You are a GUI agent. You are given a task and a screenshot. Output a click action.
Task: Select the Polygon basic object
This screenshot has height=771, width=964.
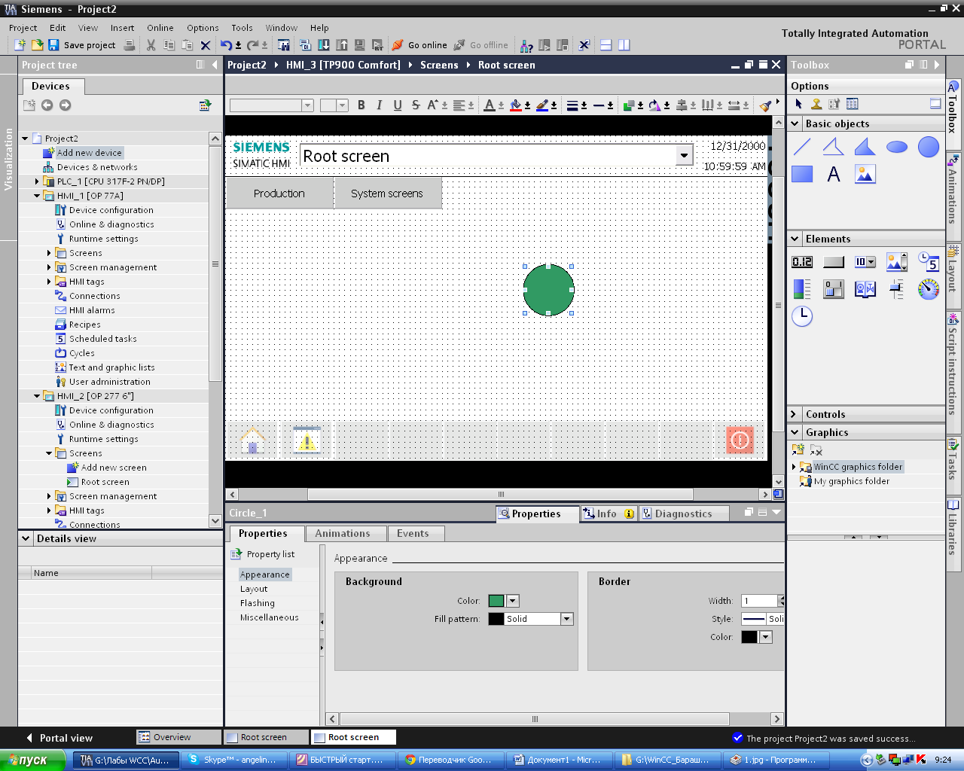pos(865,147)
